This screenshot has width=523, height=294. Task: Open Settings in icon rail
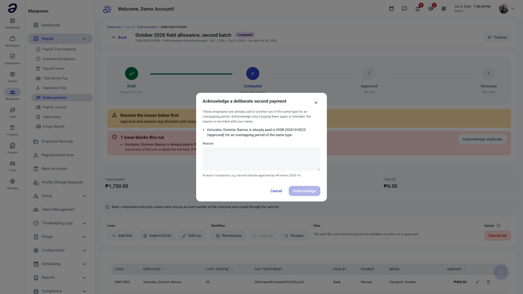point(13,184)
